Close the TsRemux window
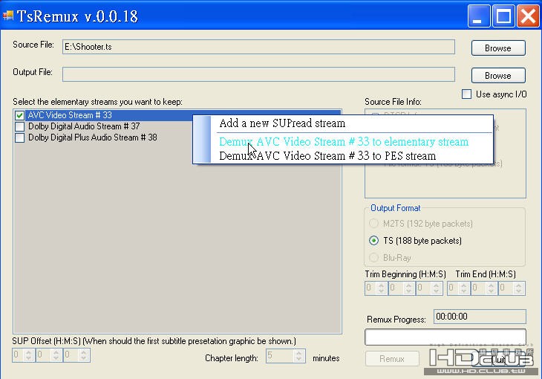 (528, 16)
